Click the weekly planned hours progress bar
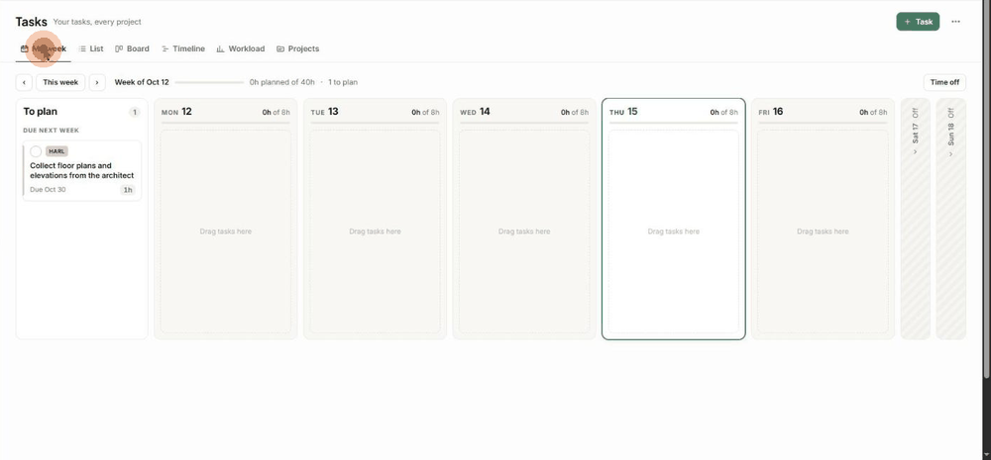The height and width of the screenshot is (460, 991). (209, 82)
